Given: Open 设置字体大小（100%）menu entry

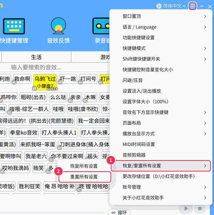Looking at the screenshot, I should pyautogui.click(x=161, y=102).
